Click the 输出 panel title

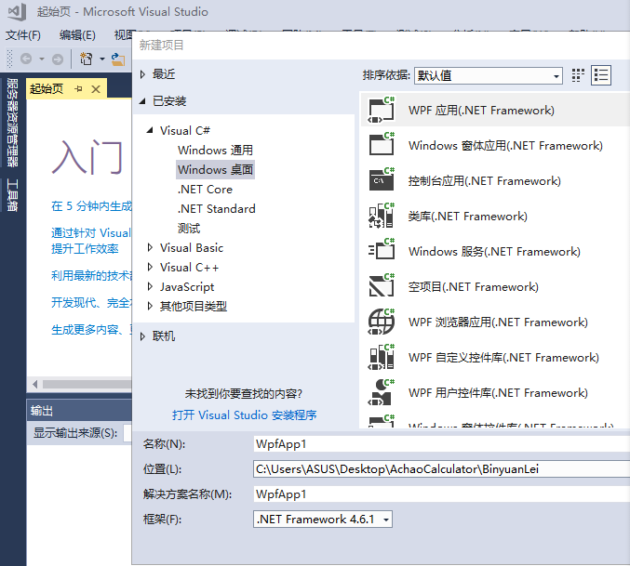[41, 411]
